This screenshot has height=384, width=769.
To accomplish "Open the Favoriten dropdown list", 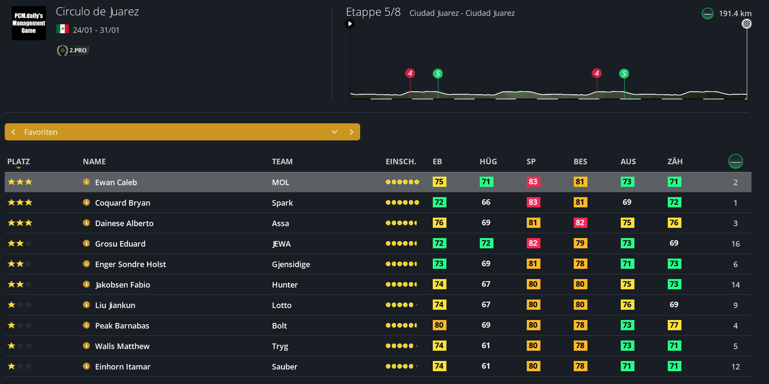I will [335, 132].
